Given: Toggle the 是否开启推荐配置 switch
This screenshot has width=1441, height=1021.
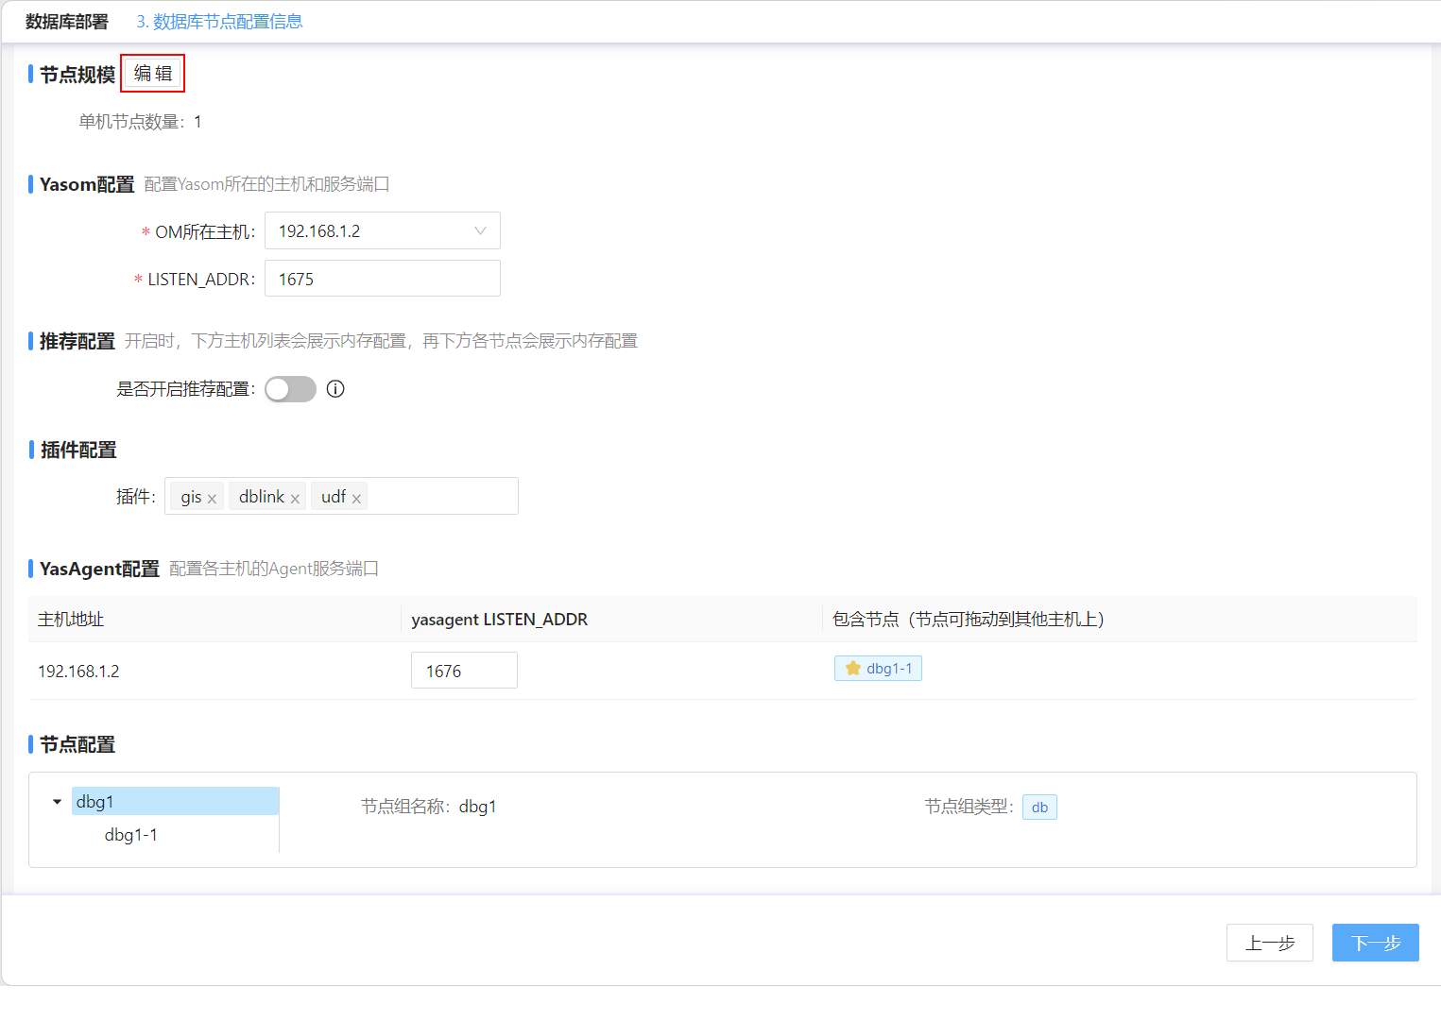Looking at the screenshot, I should (x=290, y=389).
